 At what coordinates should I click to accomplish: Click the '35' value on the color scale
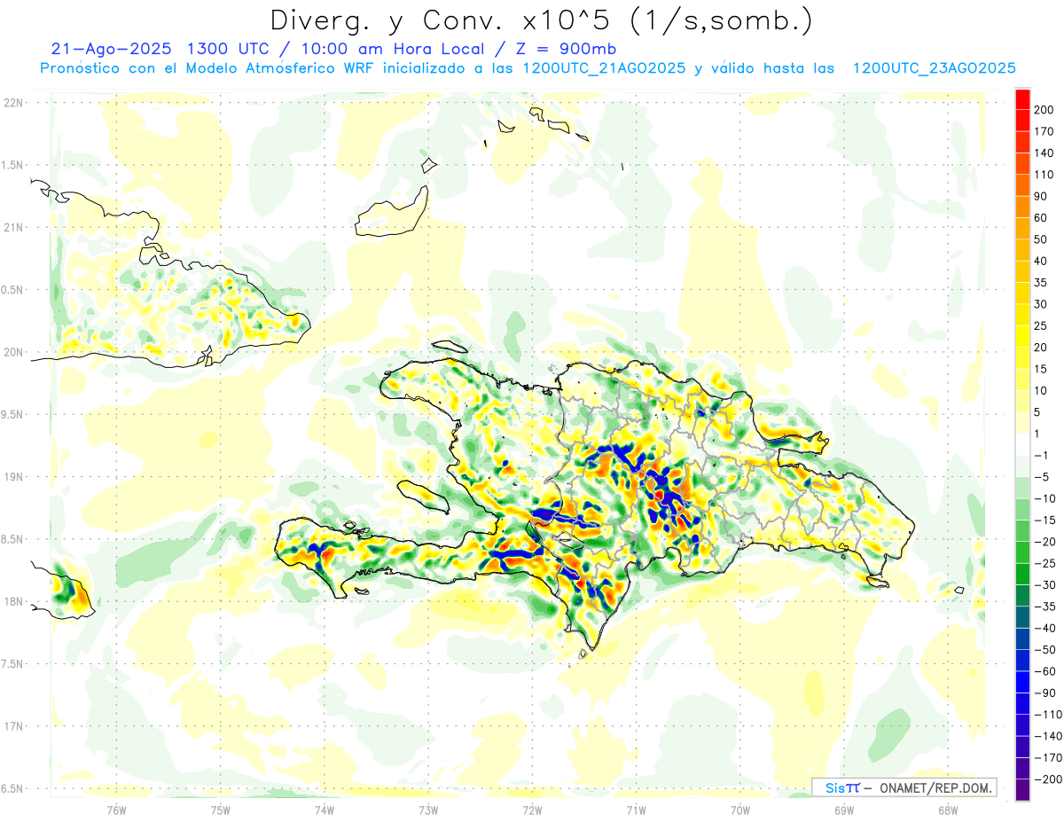(x=1040, y=283)
